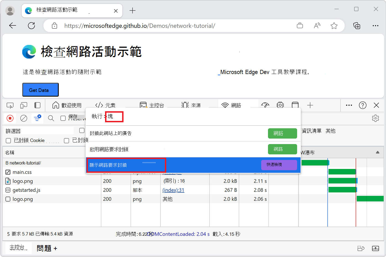Click the 篩選器 filter input field
Screen dimensions: 386x257
(x=39, y=131)
